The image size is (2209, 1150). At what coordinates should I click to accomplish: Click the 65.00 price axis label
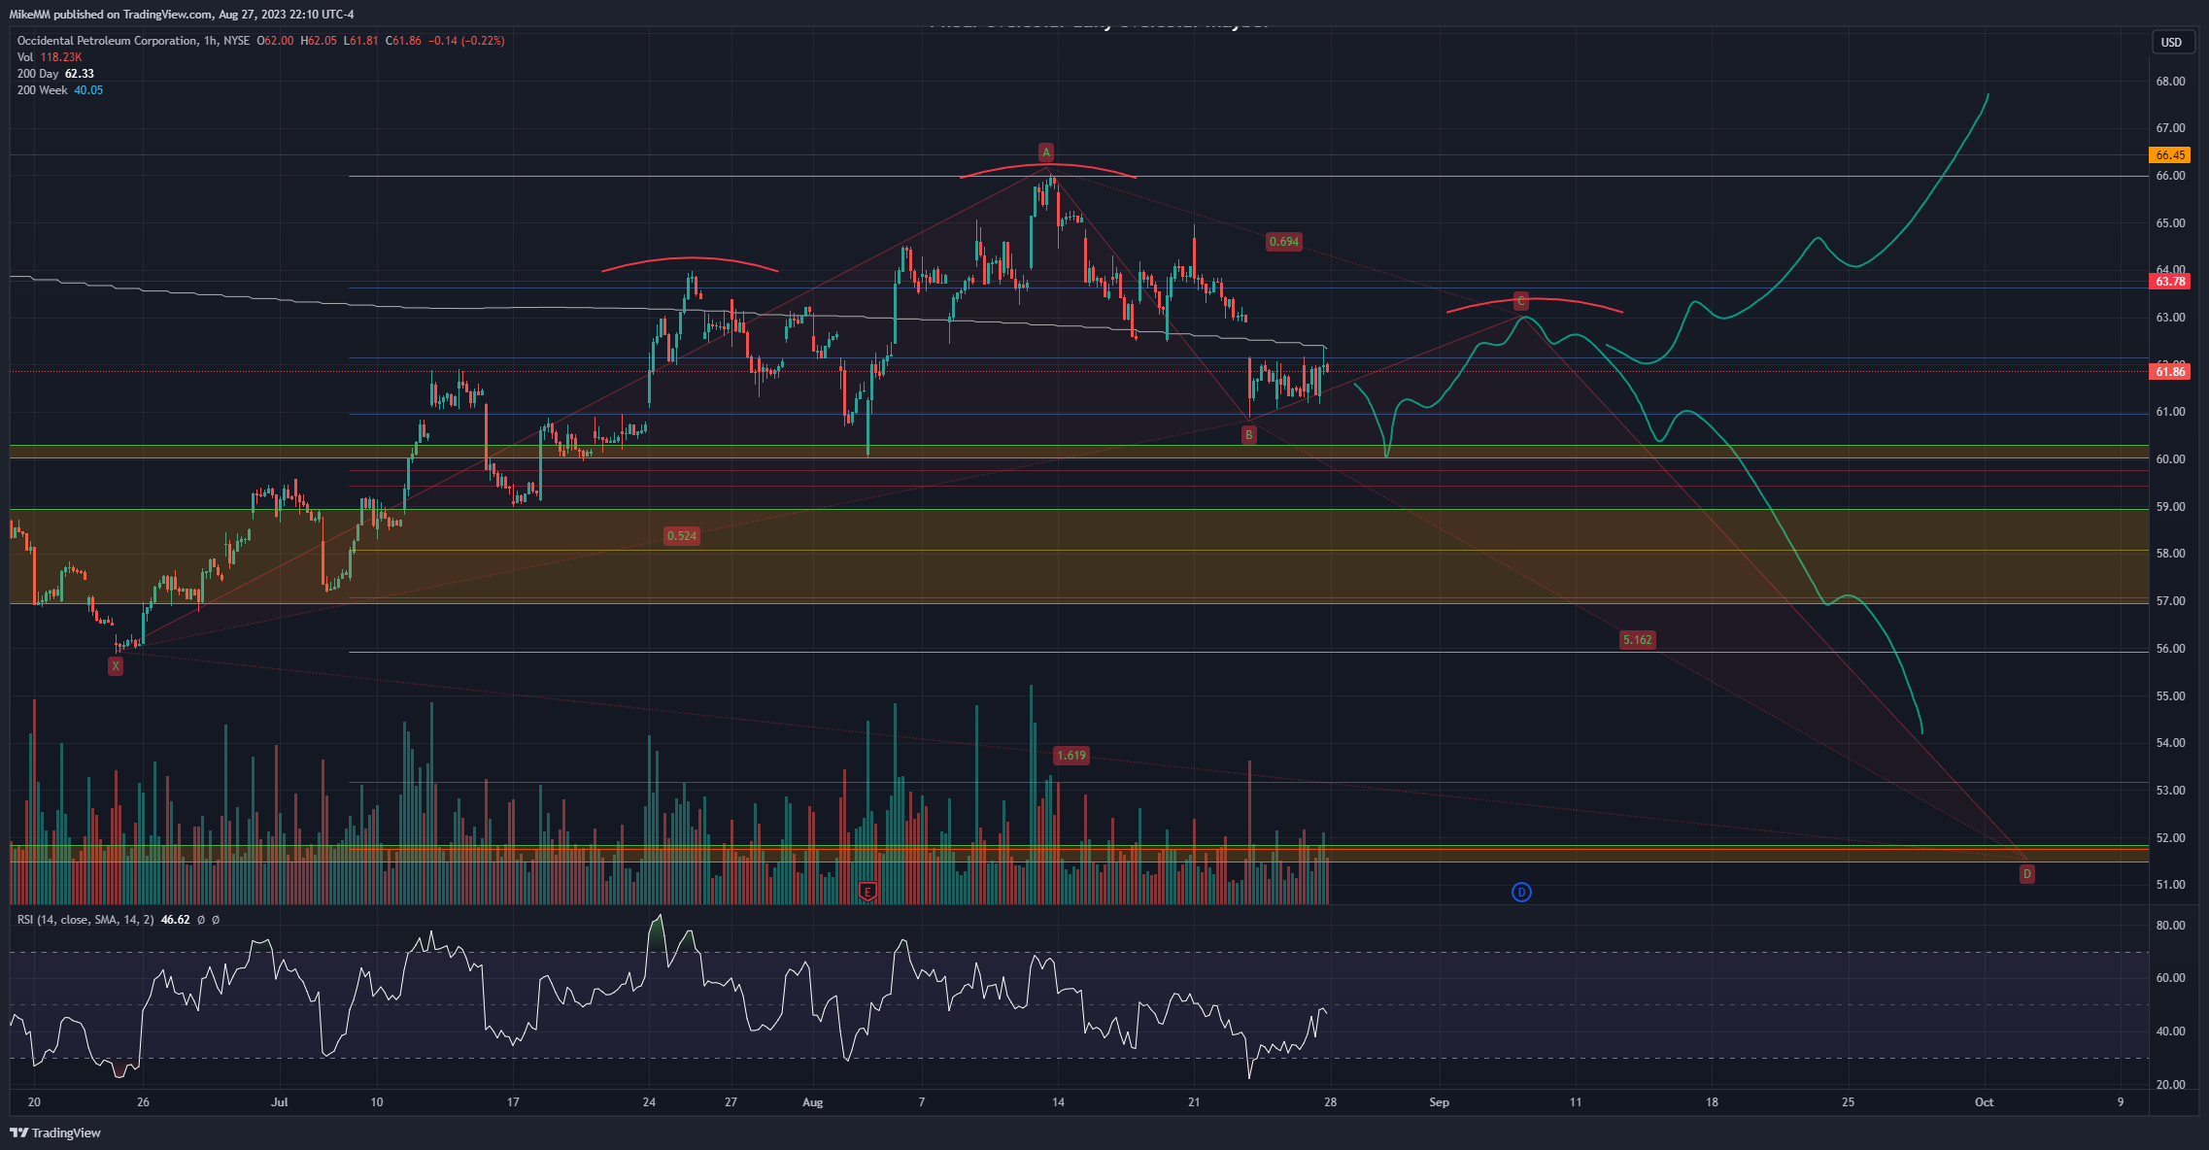click(2169, 223)
